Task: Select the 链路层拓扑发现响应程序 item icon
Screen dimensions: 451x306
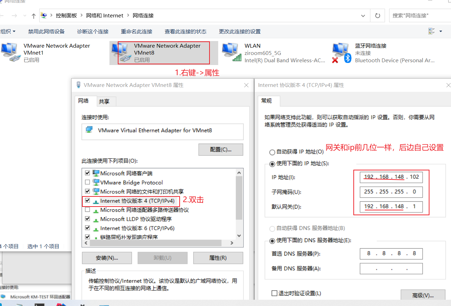Action: pyautogui.click(x=96, y=238)
